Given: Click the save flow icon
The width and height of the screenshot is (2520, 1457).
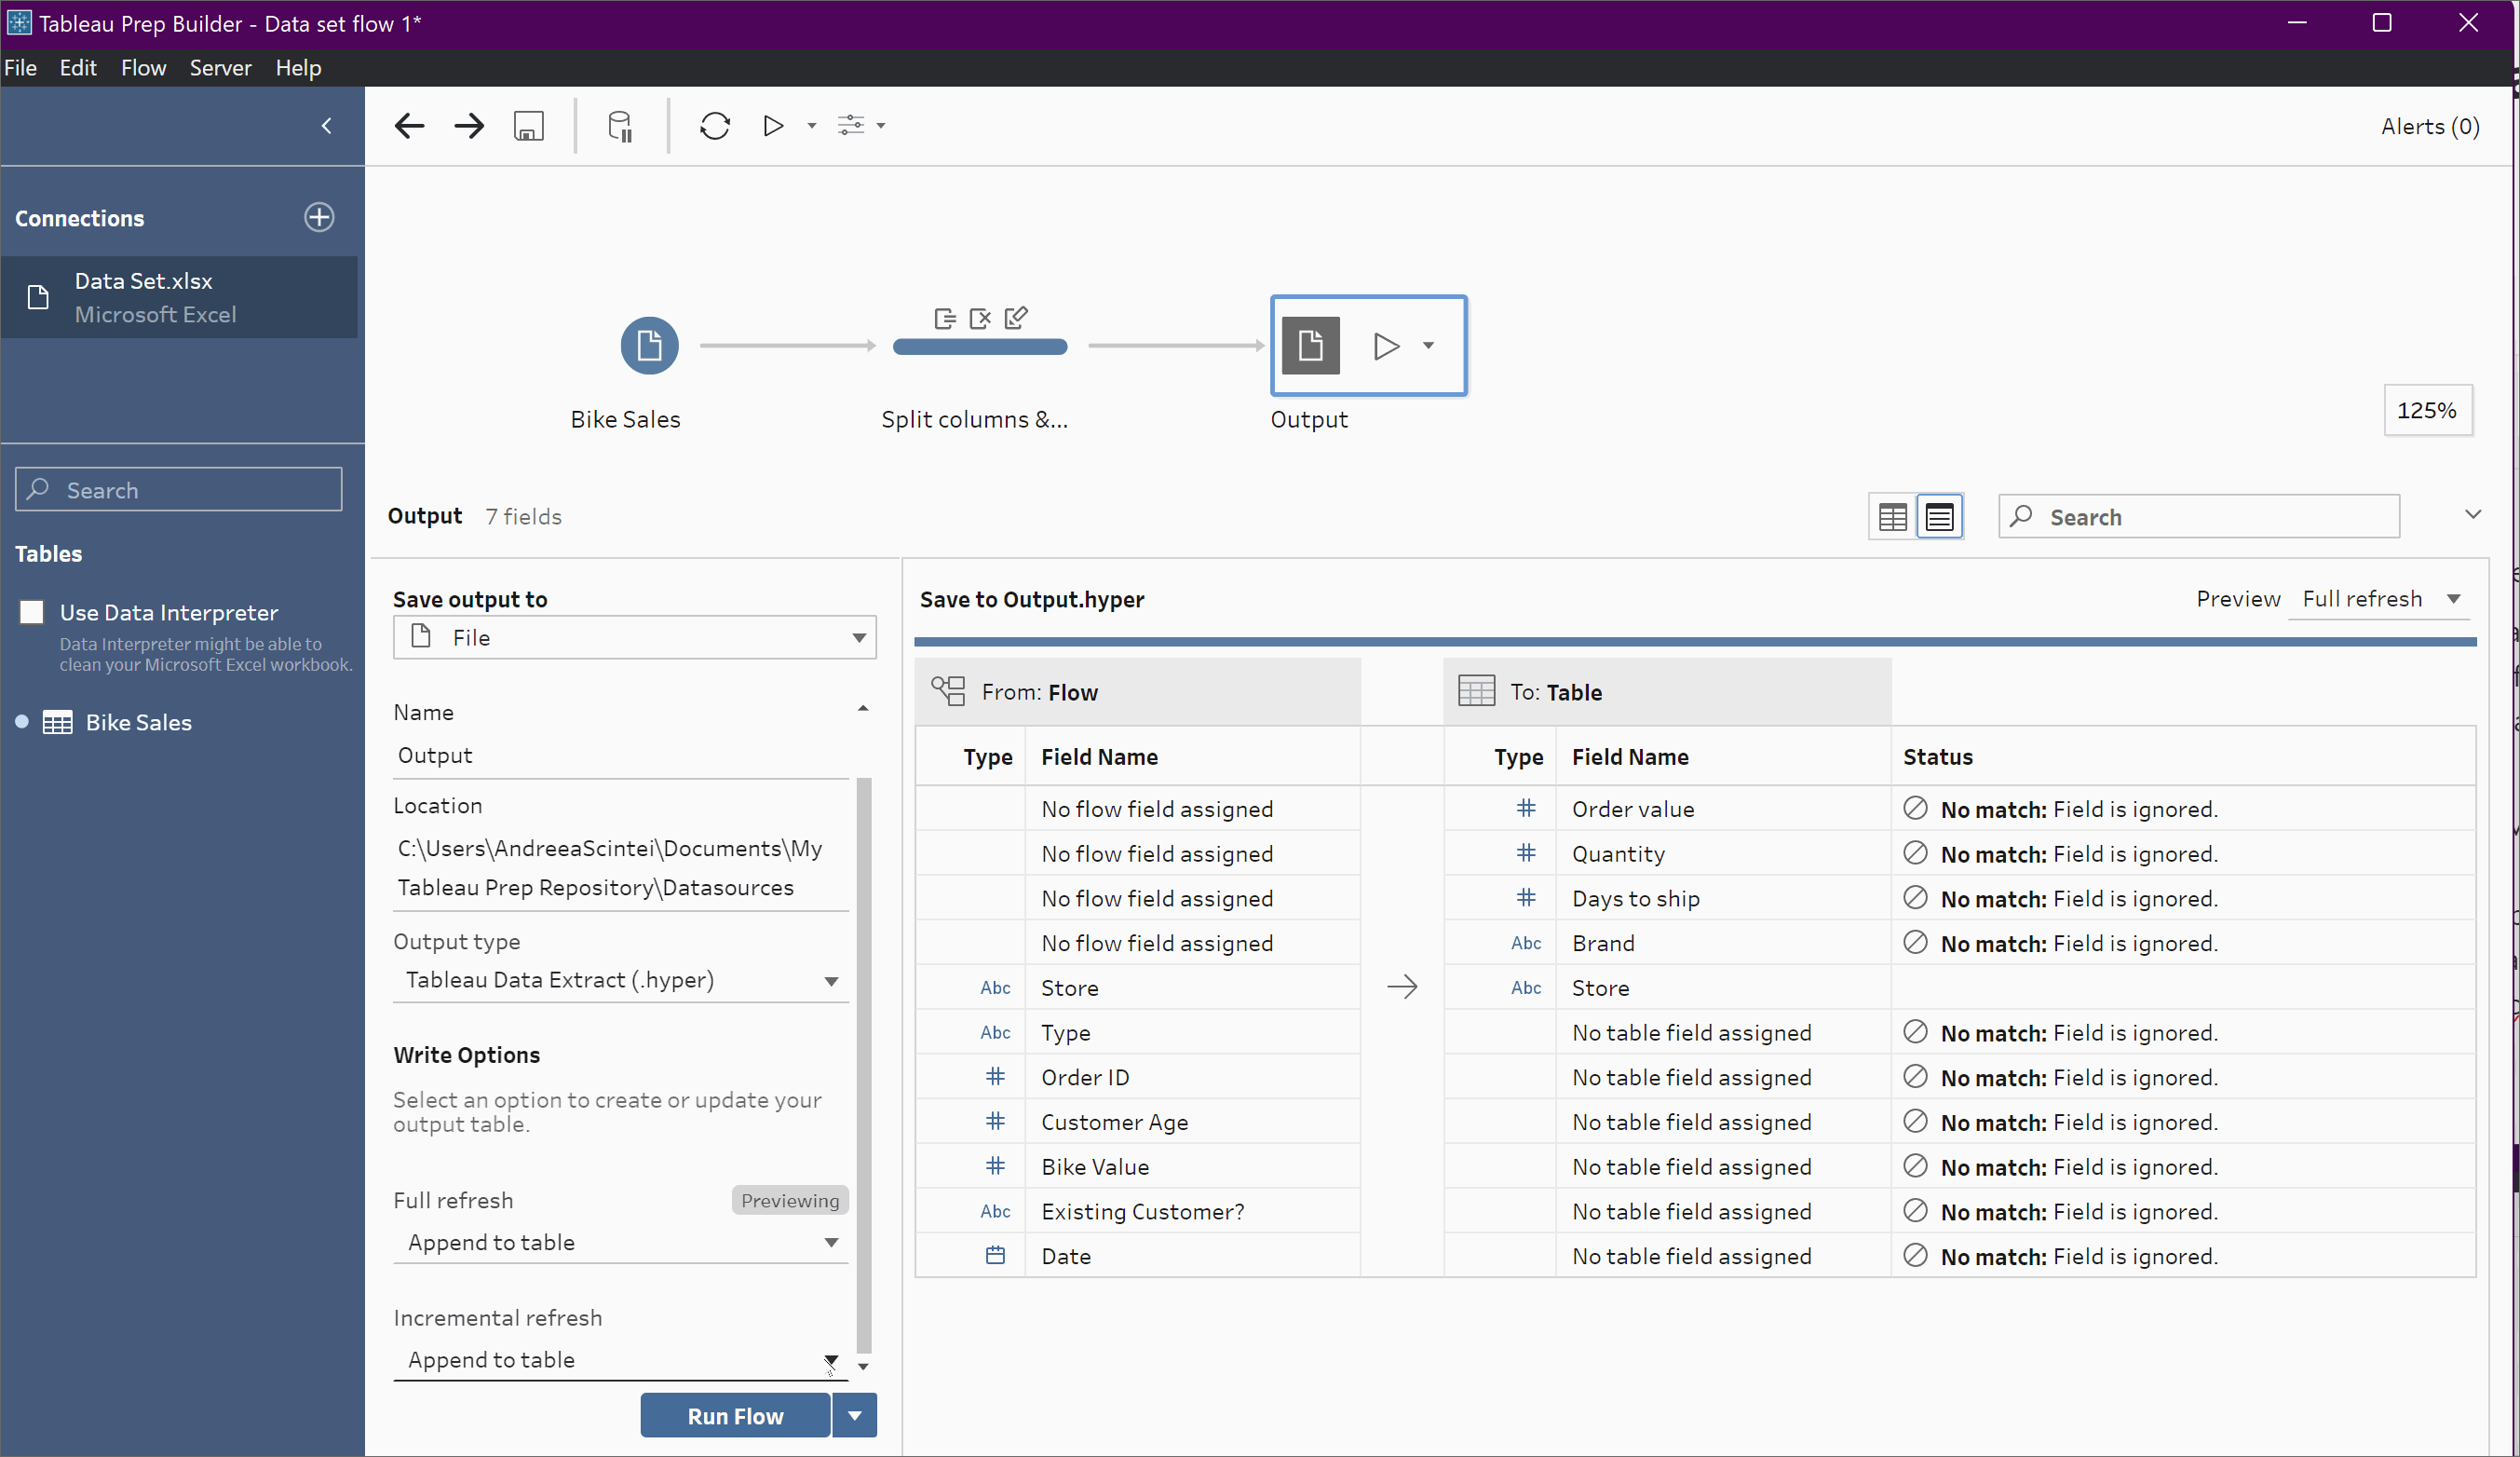Looking at the screenshot, I should (x=529, y=126).
